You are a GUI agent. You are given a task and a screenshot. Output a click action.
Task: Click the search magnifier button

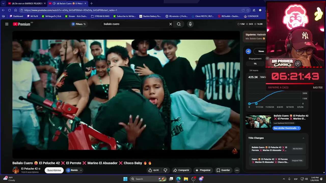coord(179,24)
